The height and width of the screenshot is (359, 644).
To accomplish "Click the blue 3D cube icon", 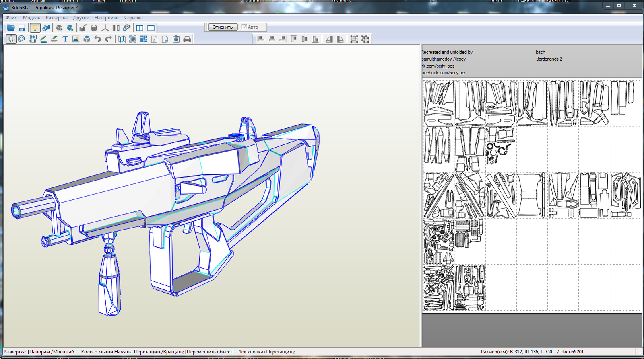I will 87,39.
